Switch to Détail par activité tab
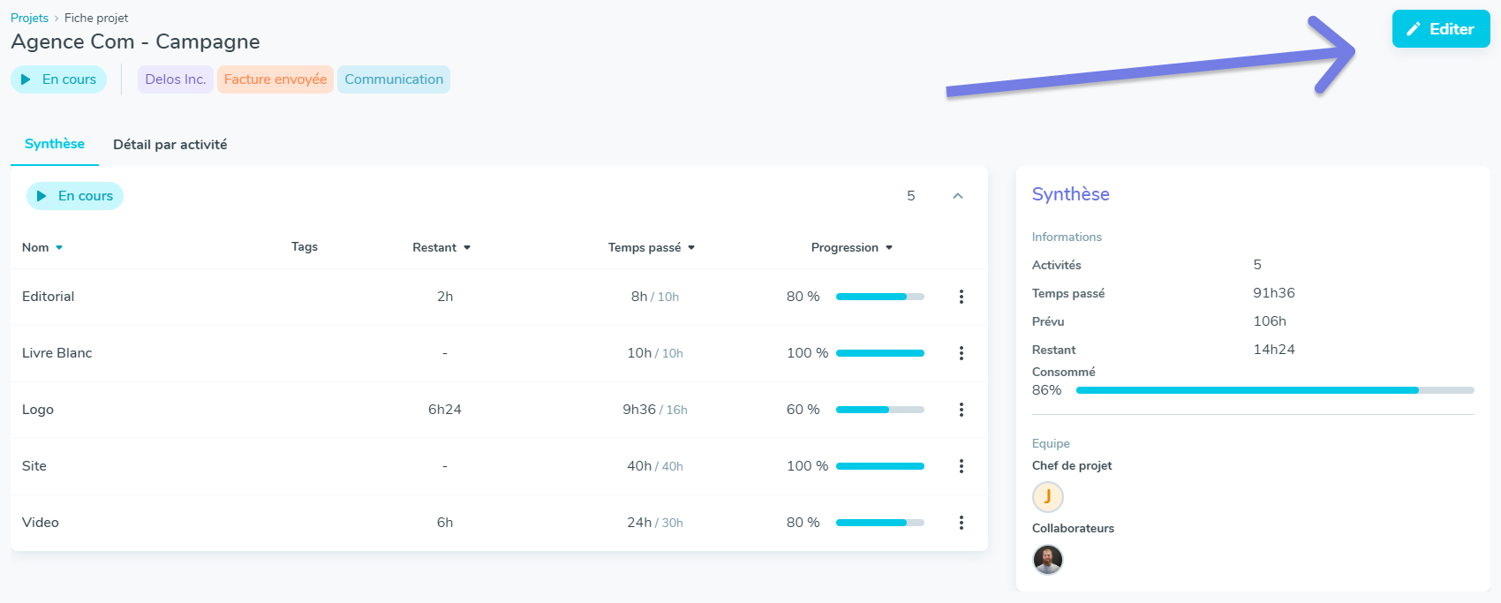 point(170,145)
